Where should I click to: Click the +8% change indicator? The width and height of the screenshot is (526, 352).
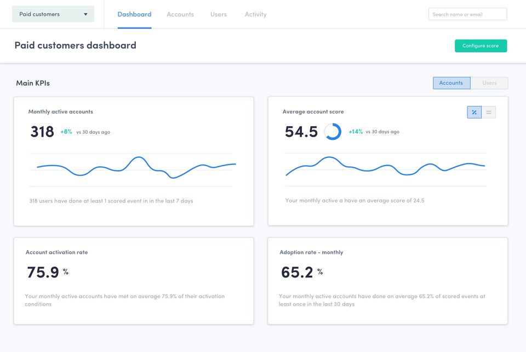(66, 132)
